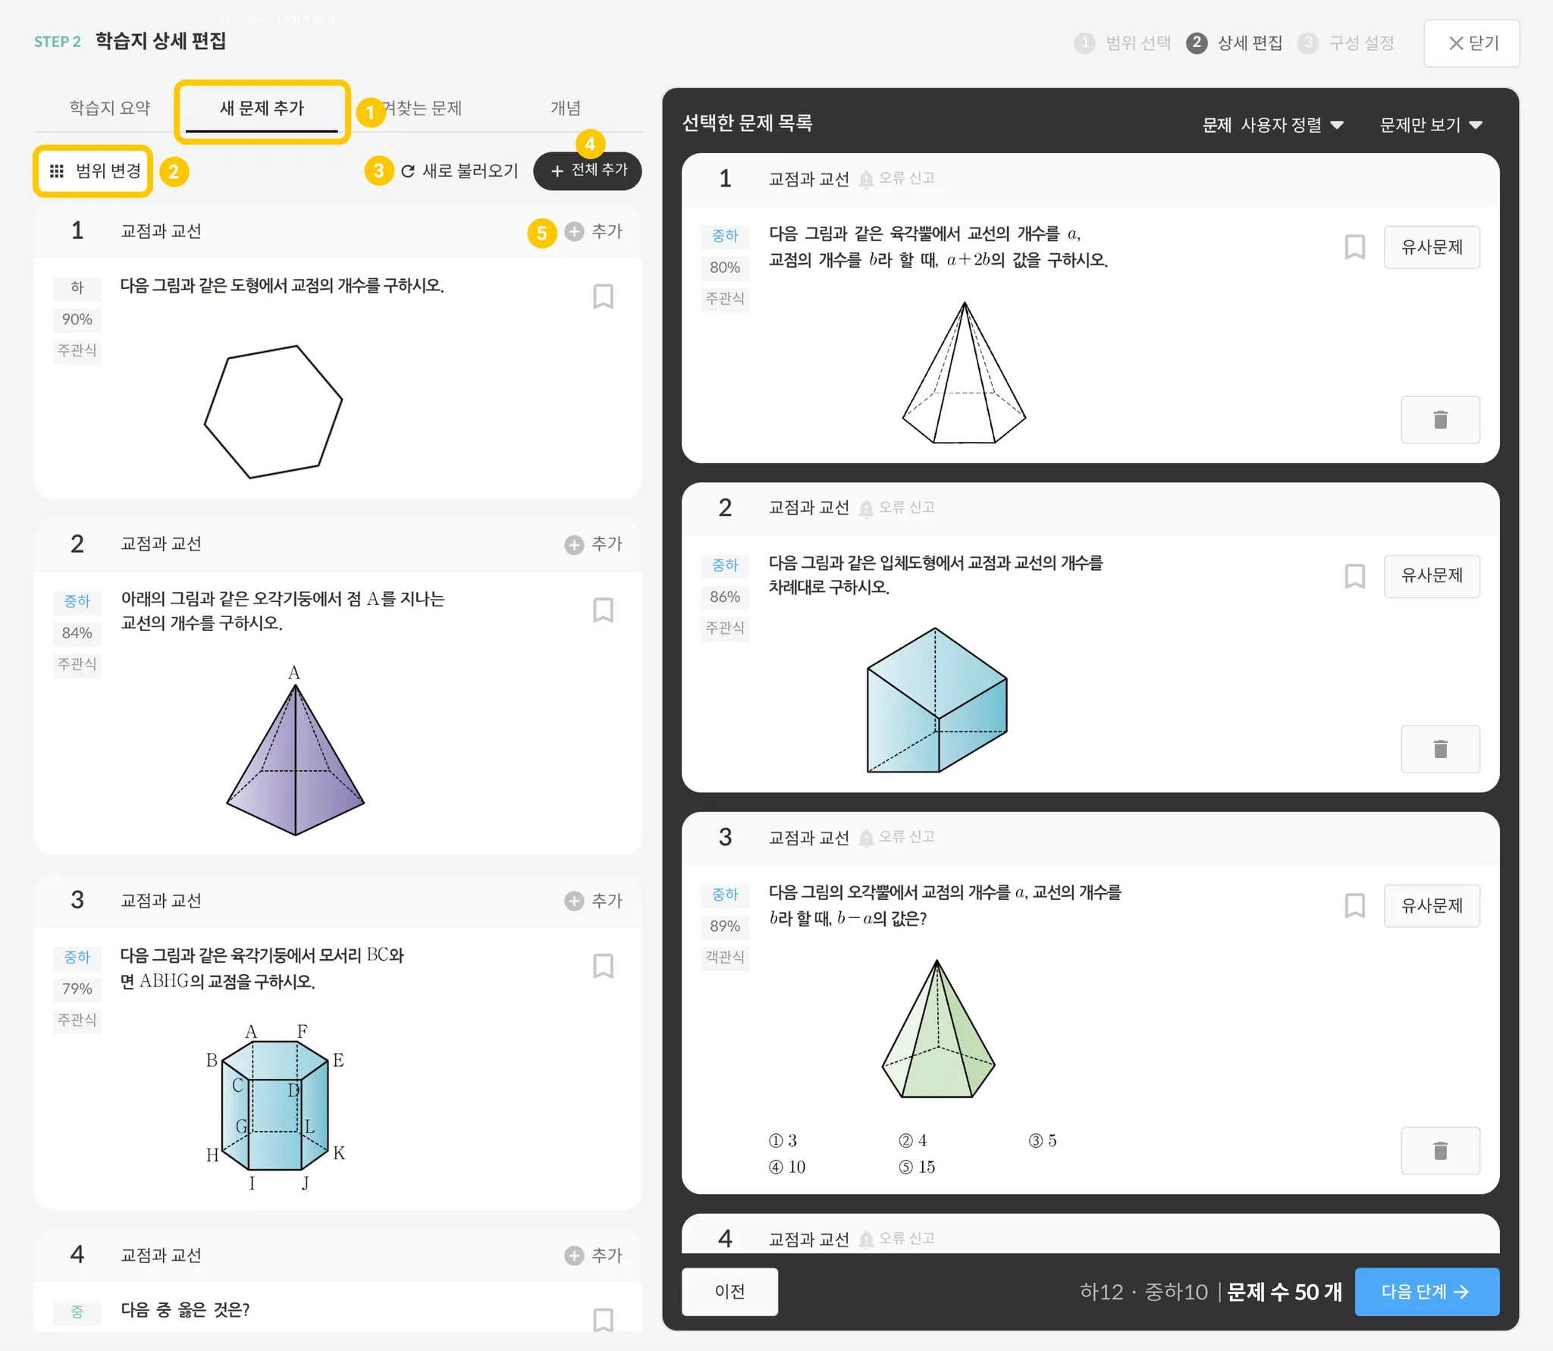The width and height of the screenshot is (1553, 1351).
Task: Delete selected problem 2 with trash icon
Action: pyautogui.click(x=1440, y=749)
